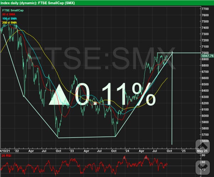Click the 7700 price axis label
The image size is (214, 177).
point(205,9)
